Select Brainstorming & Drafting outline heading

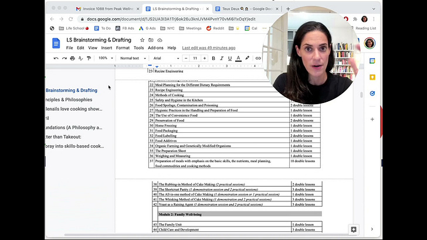[x=72, y=90]
